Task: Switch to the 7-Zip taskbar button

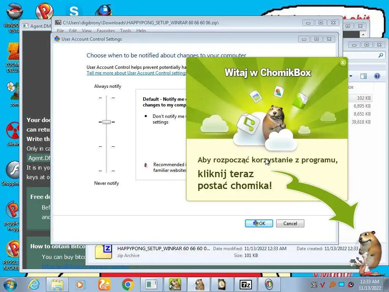Action: coord(246,284)
